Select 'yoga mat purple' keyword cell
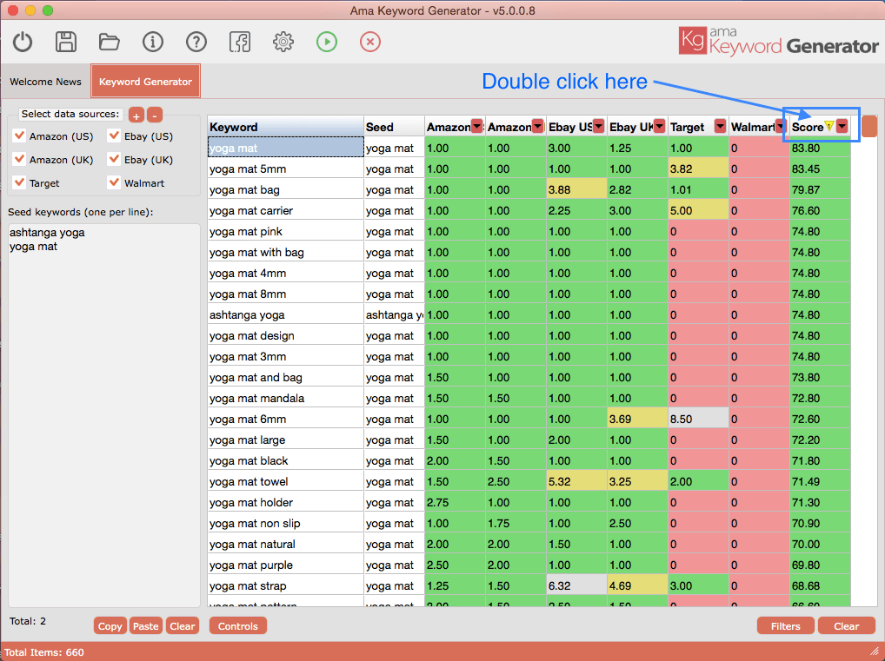The height and width of the screenshot is (661, 885). (286, 565)
